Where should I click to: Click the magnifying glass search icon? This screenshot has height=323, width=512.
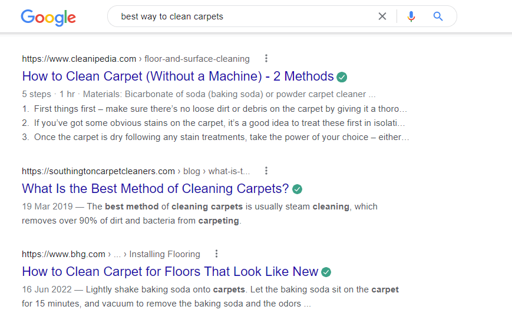pos(438,16)
